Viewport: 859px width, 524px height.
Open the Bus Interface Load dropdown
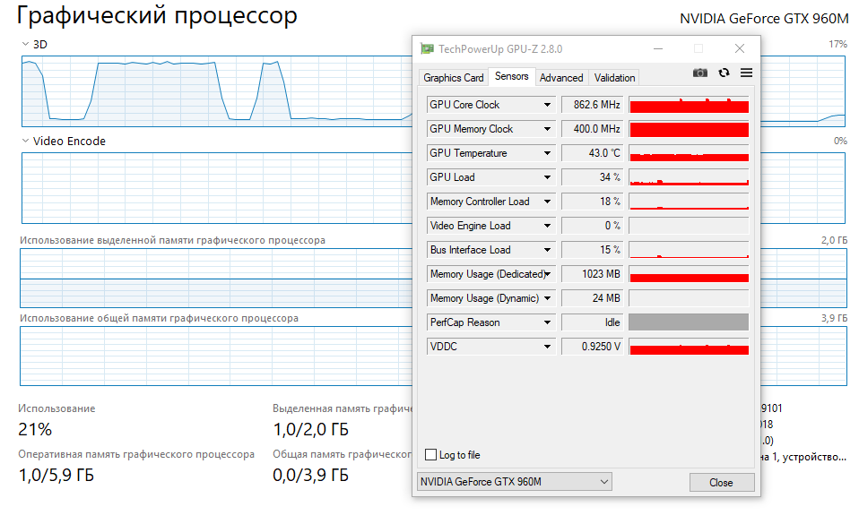(x=547, y=250)
